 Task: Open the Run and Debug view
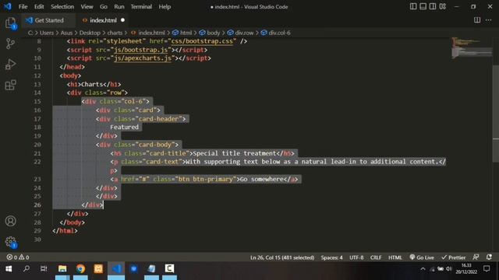(x=10, y=65)
